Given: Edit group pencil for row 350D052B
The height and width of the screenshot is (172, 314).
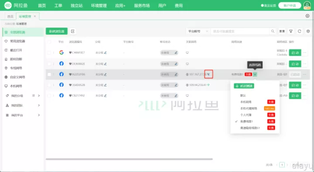Looking at the screenshot, I should point(106,85).
